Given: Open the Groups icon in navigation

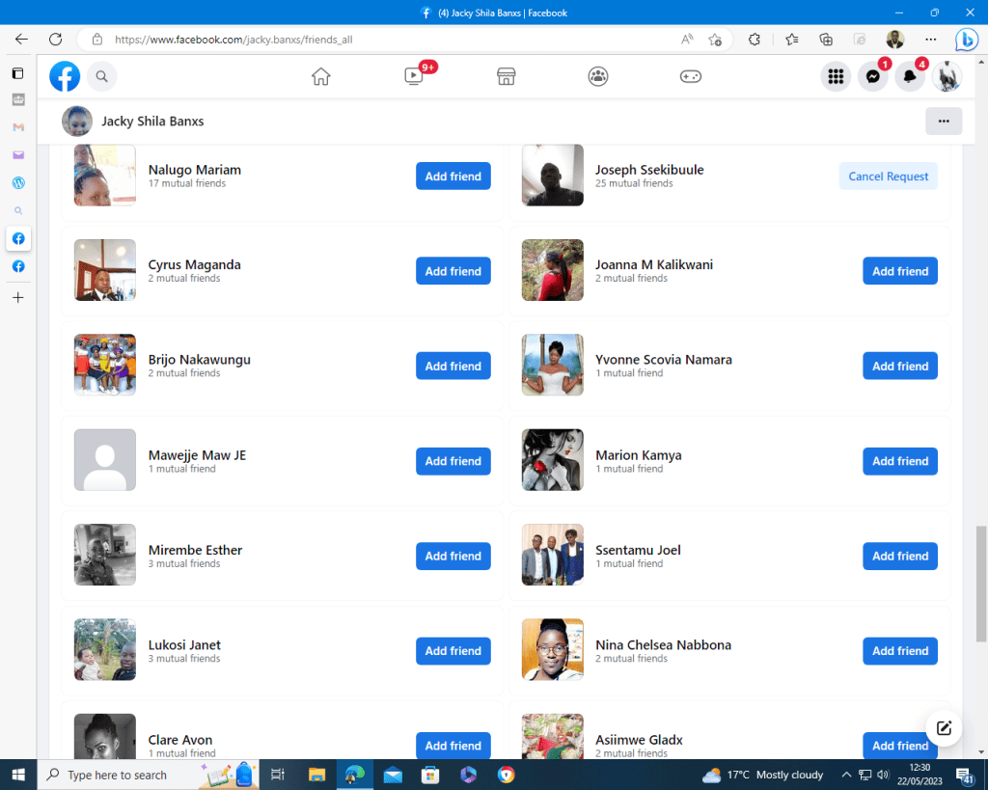Looking at the screenshot, I should click(598, 76).
